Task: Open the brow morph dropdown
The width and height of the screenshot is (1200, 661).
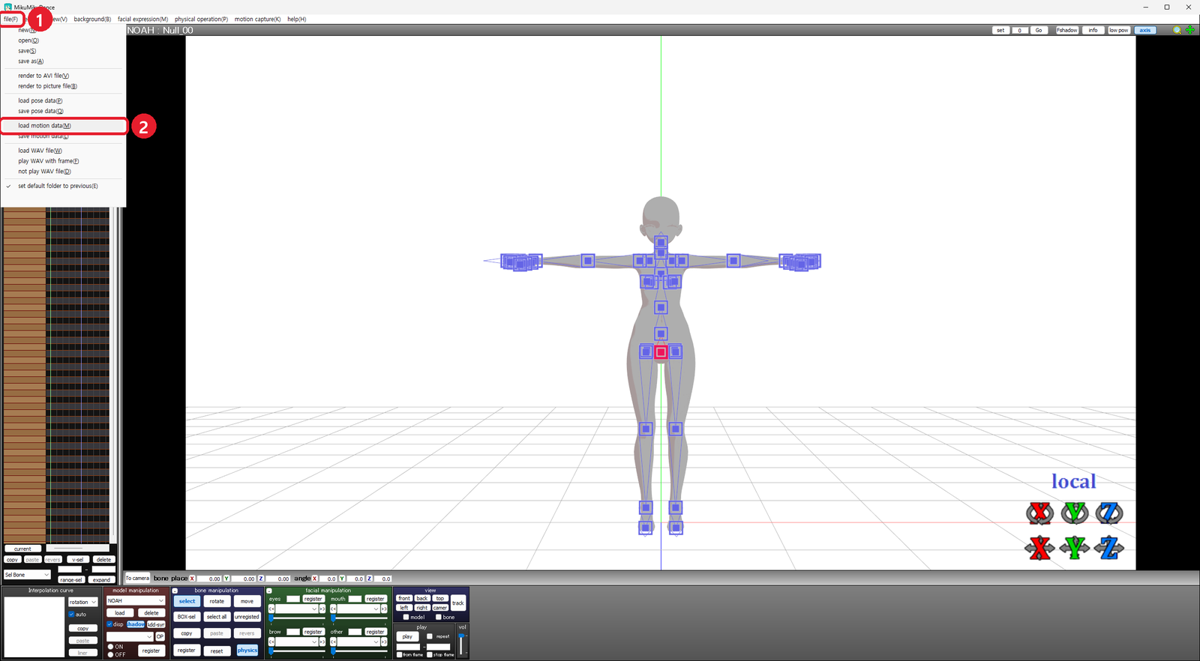Action: 296,642
